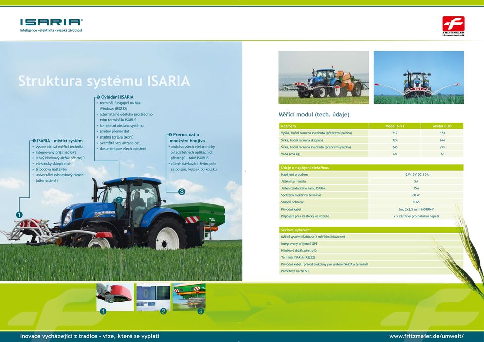Open the red sensor head thumbnail
This screenshot has width=484, height=342.
pos(115,297)
